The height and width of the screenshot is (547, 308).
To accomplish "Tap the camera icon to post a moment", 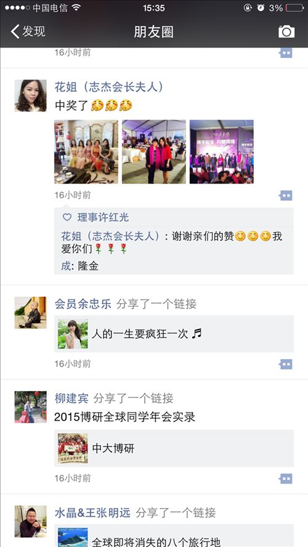I will [286, 32].
